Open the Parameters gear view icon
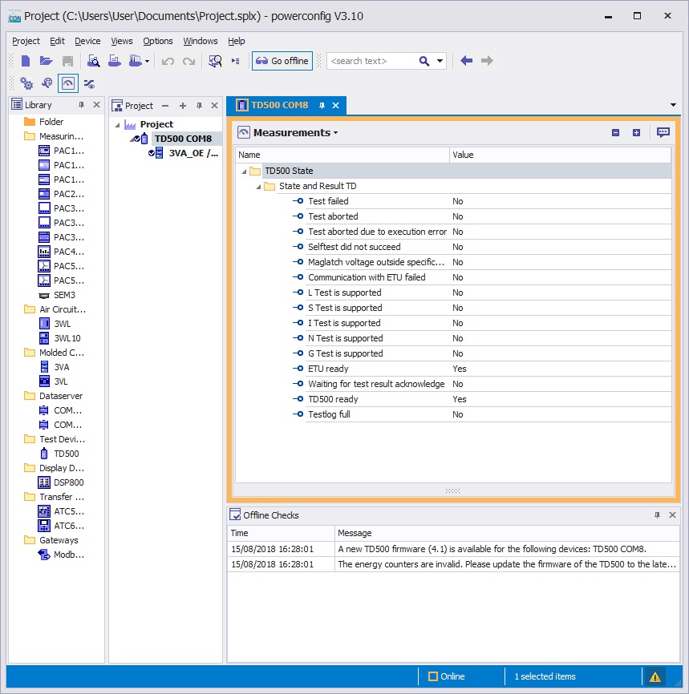Viewport: 689px width, 694px height. [x=26, y=83]
